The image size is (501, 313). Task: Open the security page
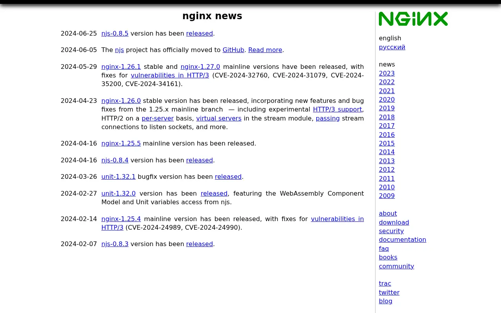tap(391, 231)
